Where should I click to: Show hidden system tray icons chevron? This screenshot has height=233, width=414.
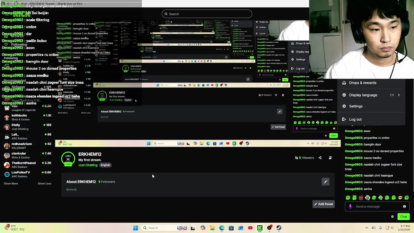point(366,228)
